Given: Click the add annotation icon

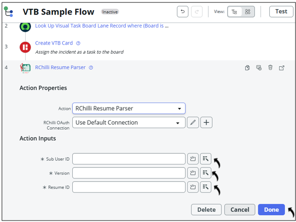Looking at the screenshot, I should coord(259,68).
